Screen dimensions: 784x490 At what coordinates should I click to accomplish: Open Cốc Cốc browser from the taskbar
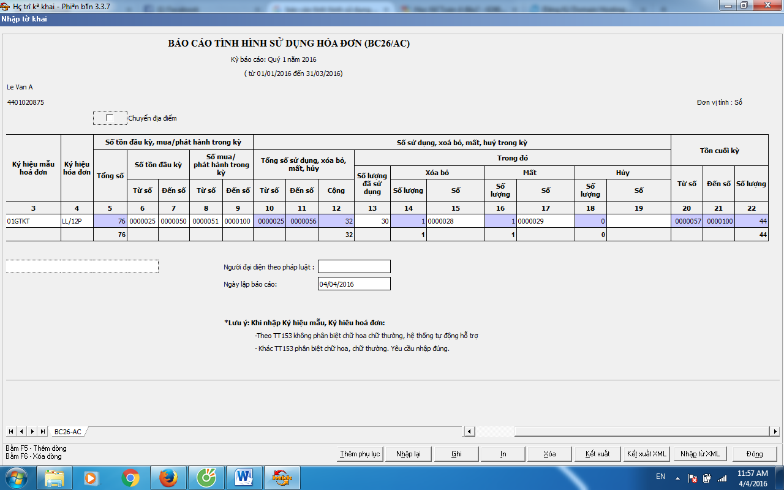point(206,477)
